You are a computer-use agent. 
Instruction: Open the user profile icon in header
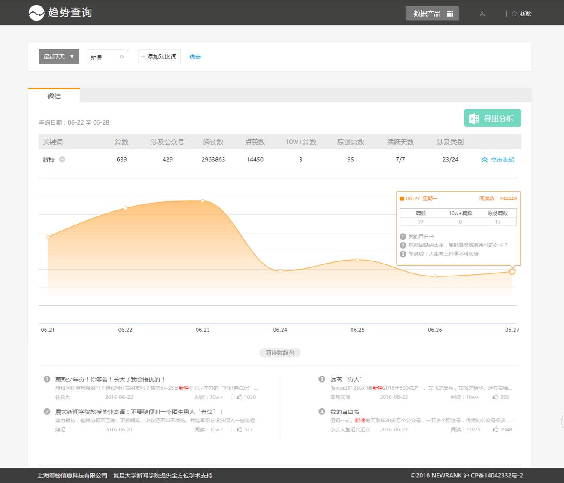coord(482,14)
